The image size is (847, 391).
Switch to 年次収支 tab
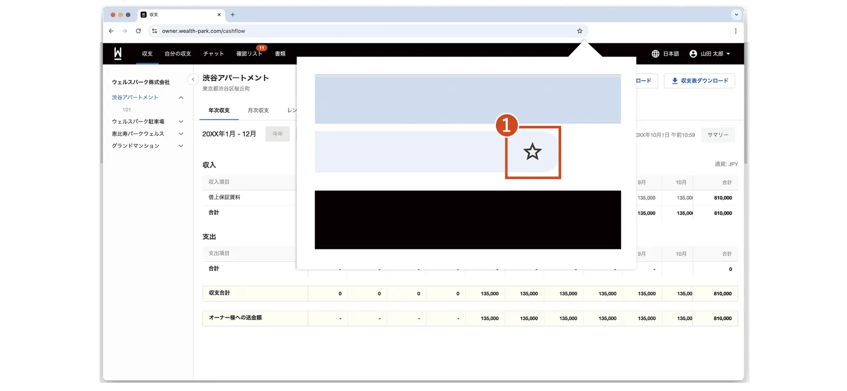pyautogui.click(x=219, y=110)
